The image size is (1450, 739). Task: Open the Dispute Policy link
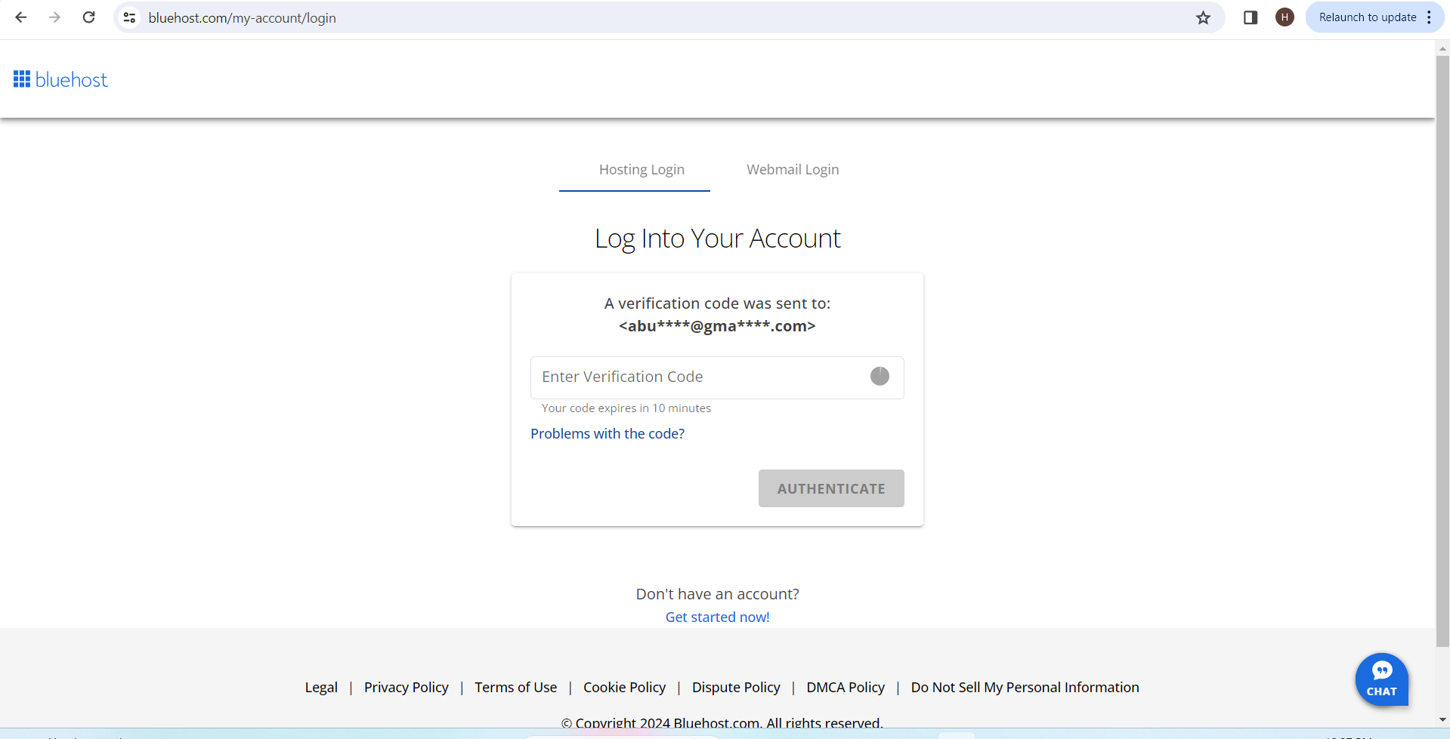[x=736, y=688]
